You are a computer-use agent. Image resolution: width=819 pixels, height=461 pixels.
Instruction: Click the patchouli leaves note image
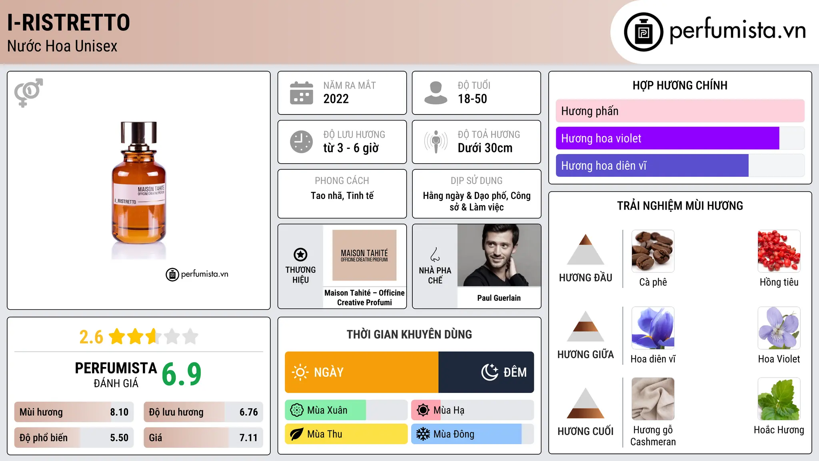tap(779, 399)
